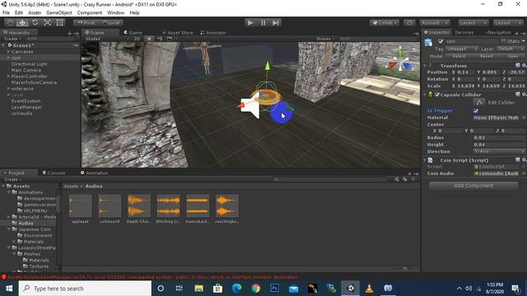Select Main Camera in Hierarchy
This screenshot has height=296, width=527.
[26, 70]
